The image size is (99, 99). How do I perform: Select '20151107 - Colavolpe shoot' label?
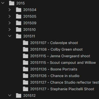tap(54, 43)
